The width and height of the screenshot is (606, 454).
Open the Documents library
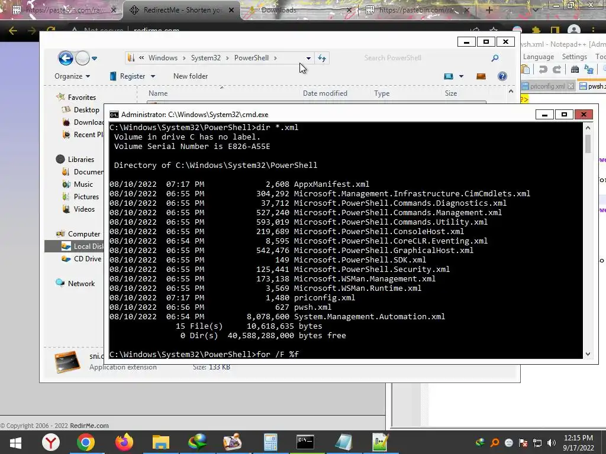coord(83,171)
